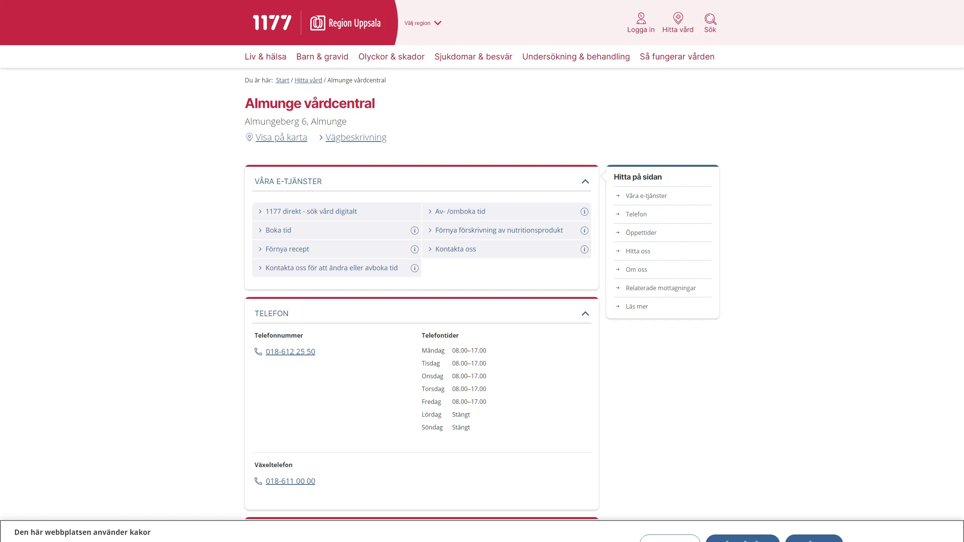The image size is (964, 542).
Task: Open 1177 direkt - sök vård digitalt
Action: pos(337,212)
